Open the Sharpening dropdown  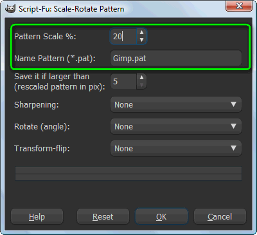point(176,104)
